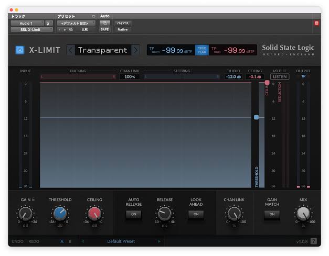Toggle AUTO RELEASE ON button

[133, 214]
